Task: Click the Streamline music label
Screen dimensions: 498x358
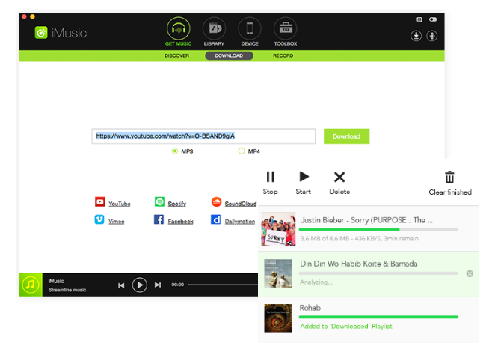Action: click(x=67, y=290)
